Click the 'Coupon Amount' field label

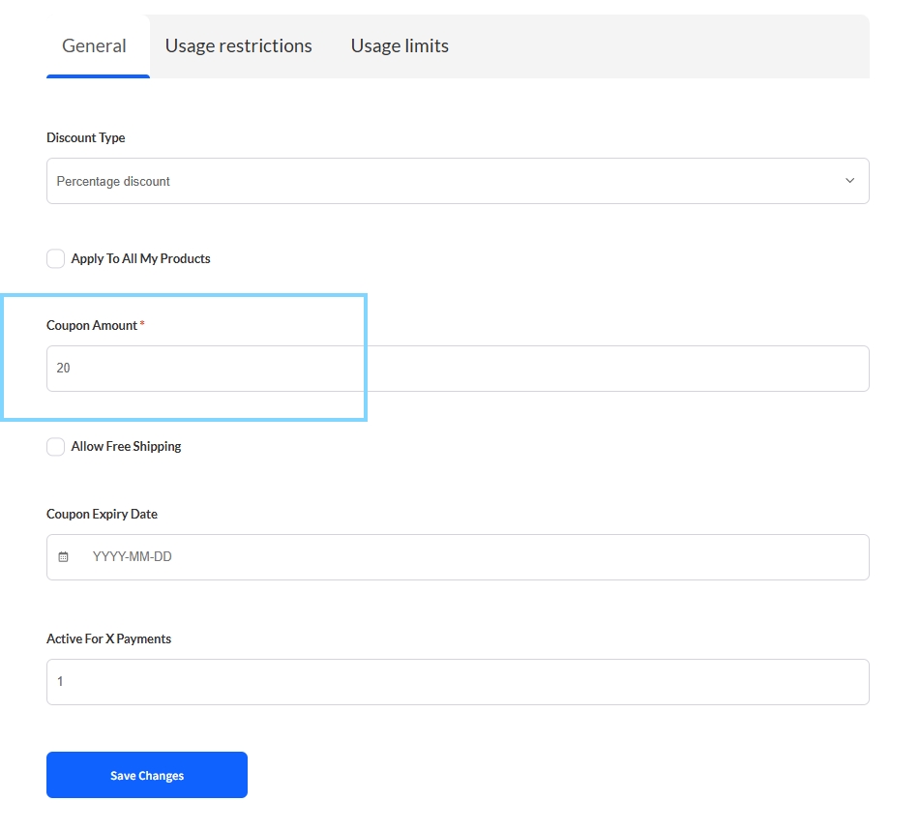click(92, 325)
